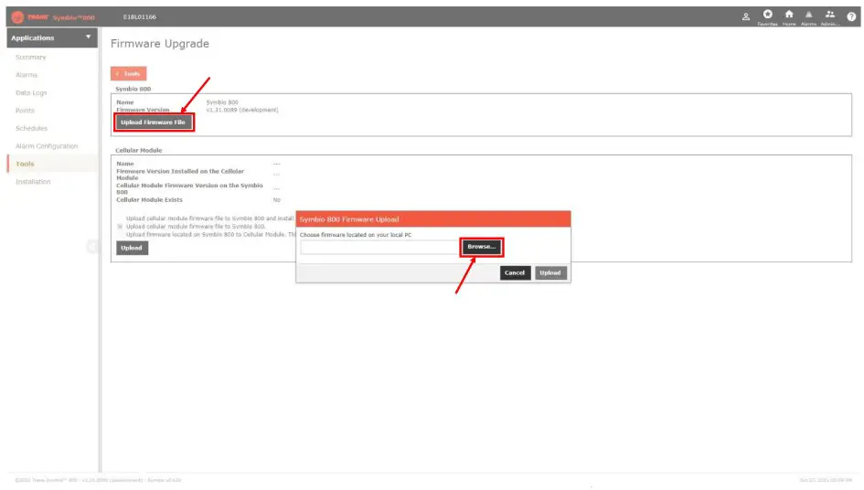Select 'Upload cellular module firmware file to Symbio 800.' radio
This screenshot has width=864, height=490.
click(x=120, y=227)
